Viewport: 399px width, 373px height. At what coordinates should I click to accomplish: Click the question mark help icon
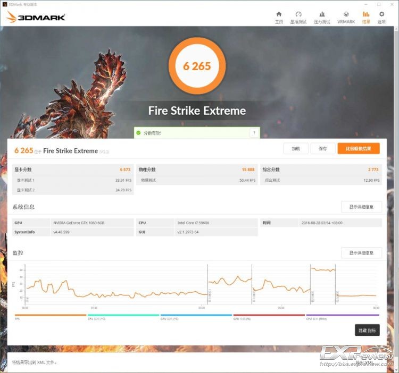tap(254, 133)
